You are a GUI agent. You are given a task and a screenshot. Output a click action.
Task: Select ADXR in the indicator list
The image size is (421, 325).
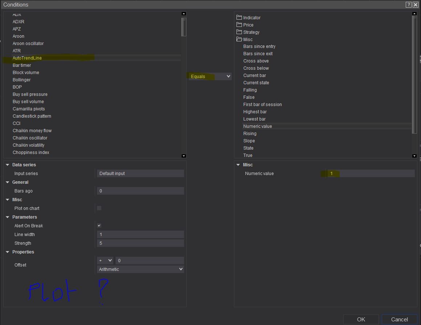click(x=18, y=22)
